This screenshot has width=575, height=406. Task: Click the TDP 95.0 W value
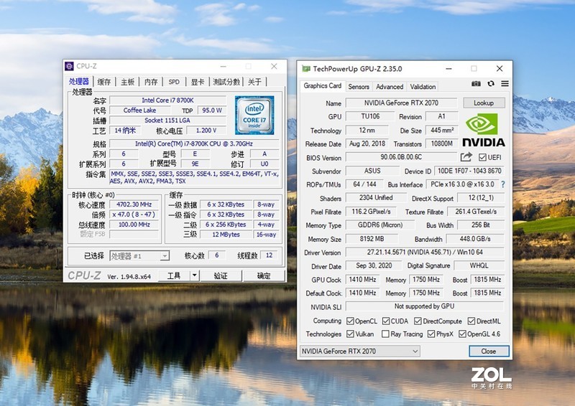click(212, 110)
